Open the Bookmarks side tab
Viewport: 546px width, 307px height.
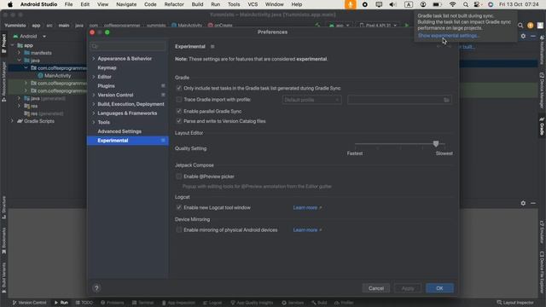(x=3, y=240)
